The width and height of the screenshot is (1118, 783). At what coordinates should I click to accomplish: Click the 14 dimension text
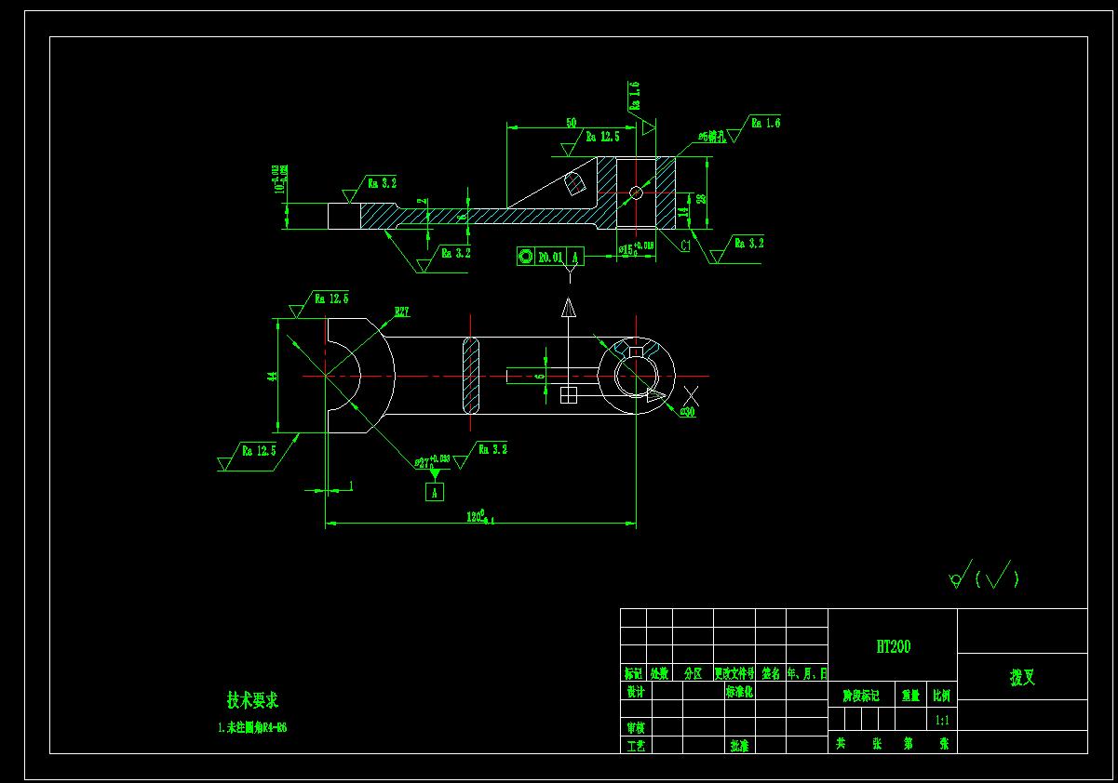pyautogui.click(x=684, y=213)
